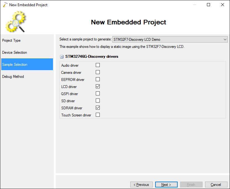Viewport: 230px width, 189px height.
Task: Disable the SDRAM driver checkbox
Action: [98, 108]
